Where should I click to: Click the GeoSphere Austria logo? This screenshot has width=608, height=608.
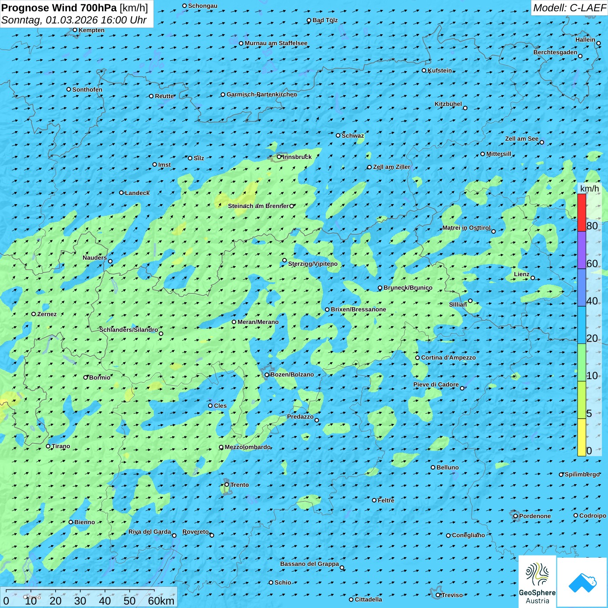(x=537, y=582)
